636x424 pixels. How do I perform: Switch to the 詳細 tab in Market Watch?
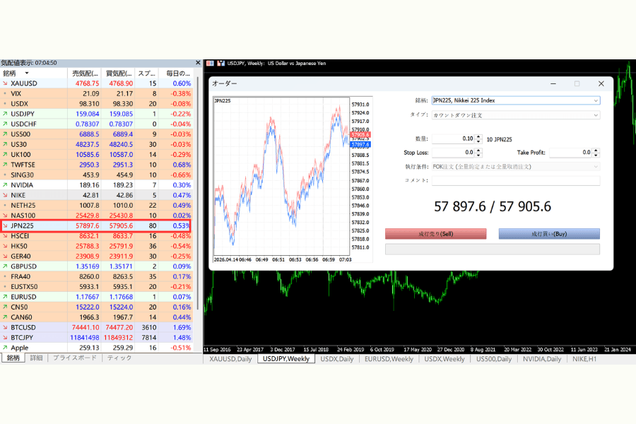37,358
